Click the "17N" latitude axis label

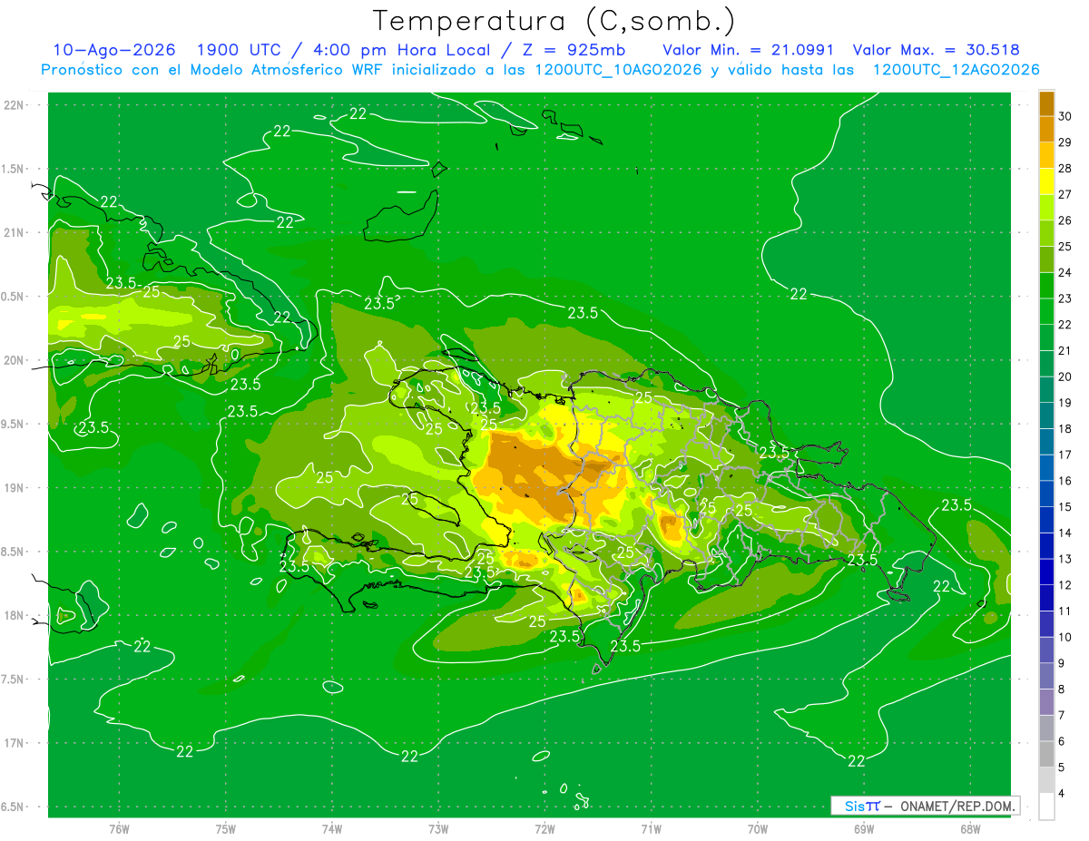pyautogui.click(x=15, y=743)
